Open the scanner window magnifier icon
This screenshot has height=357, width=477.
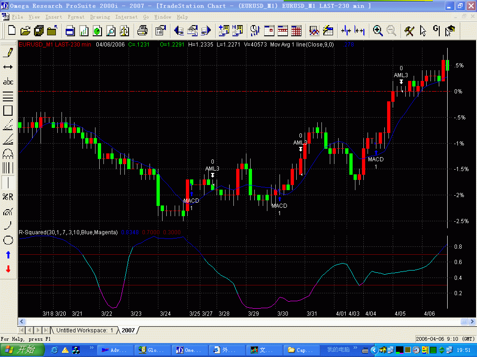pyautogui.click(x=111, y=30)
